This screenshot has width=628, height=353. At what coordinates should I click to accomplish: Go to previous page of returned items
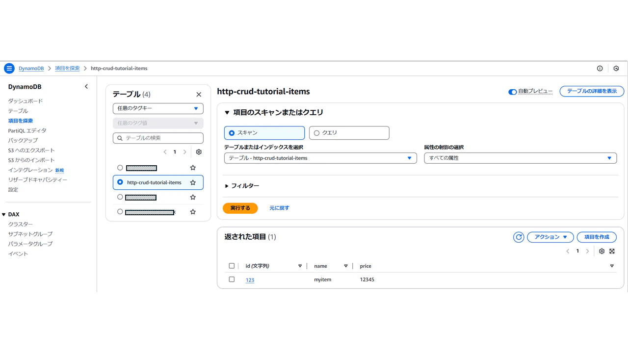(568, 251)
